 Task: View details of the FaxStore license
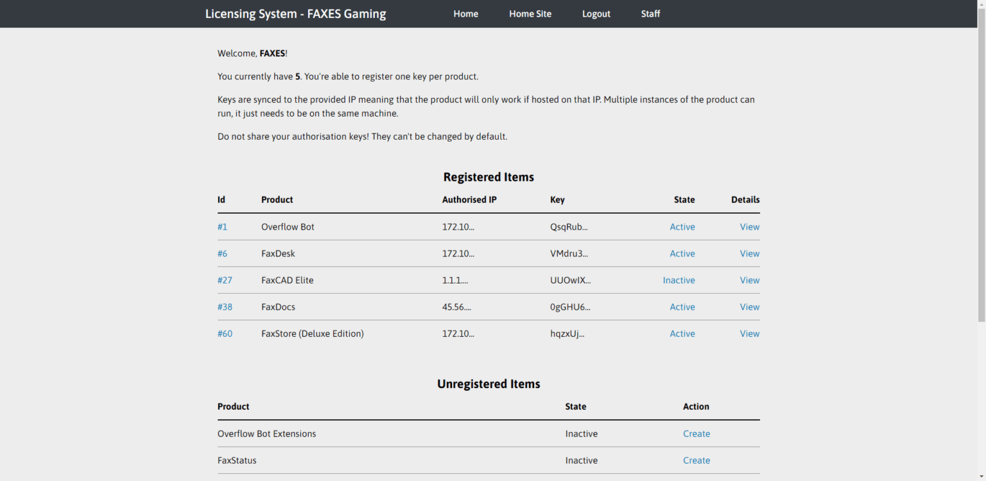point(749,333)
